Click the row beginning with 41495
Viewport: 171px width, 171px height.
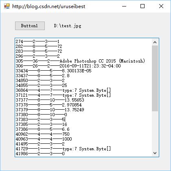pos(40,144)
